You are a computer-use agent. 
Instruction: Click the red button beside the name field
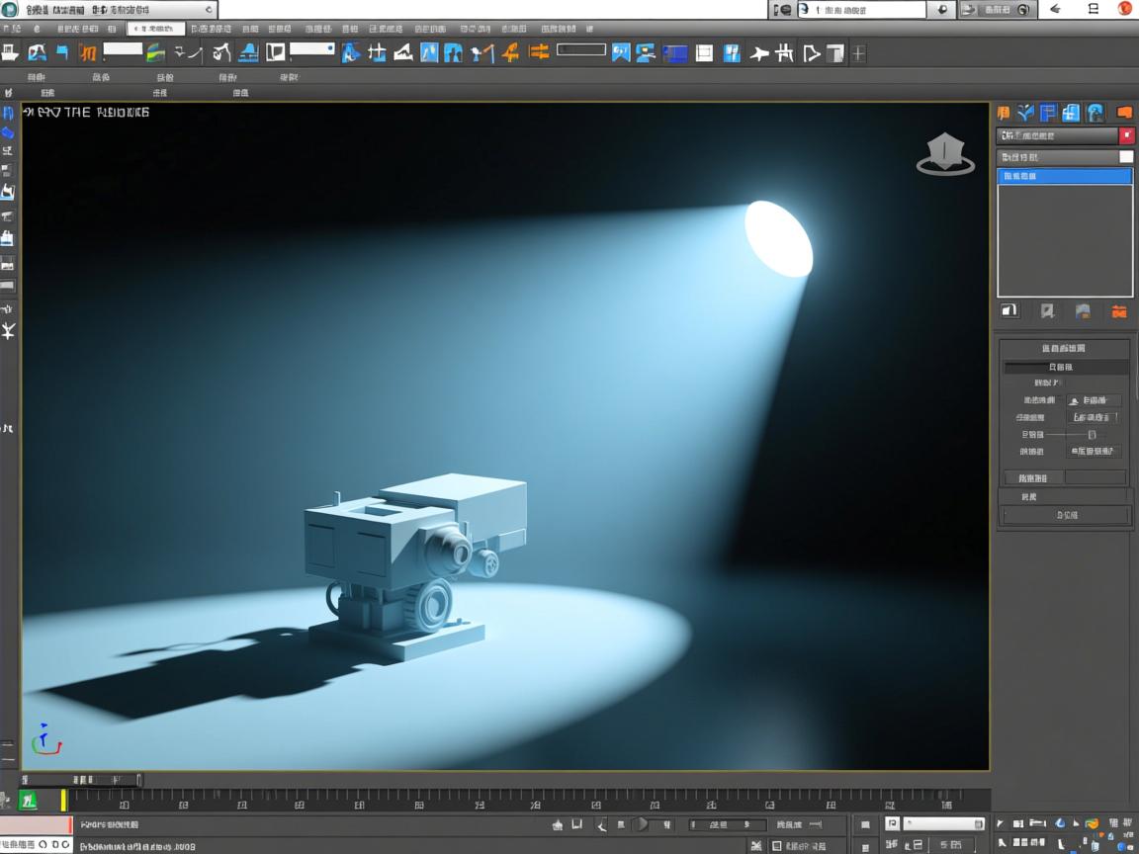tap(1126, 135)
